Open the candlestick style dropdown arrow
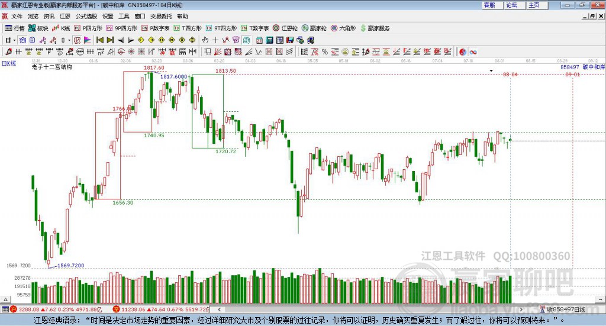This screenshot has width=606, height=326. point(69,40)
